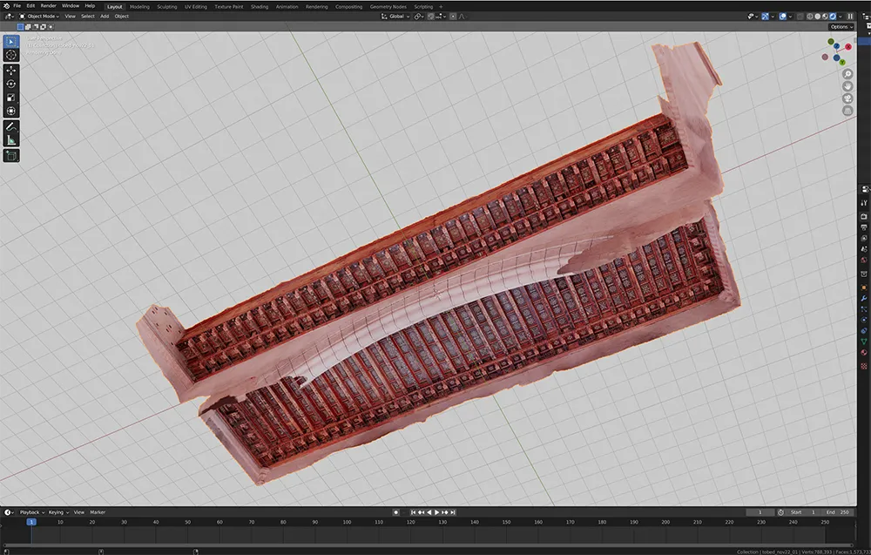Select the Measure tool

coord(11,139)
